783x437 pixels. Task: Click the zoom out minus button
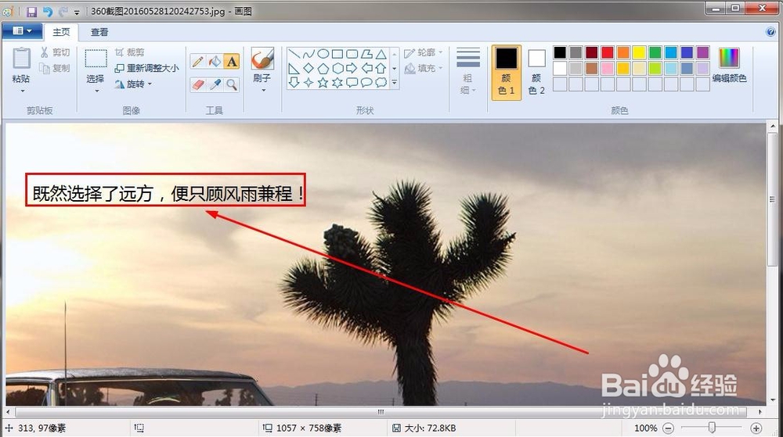click(668, 428)
